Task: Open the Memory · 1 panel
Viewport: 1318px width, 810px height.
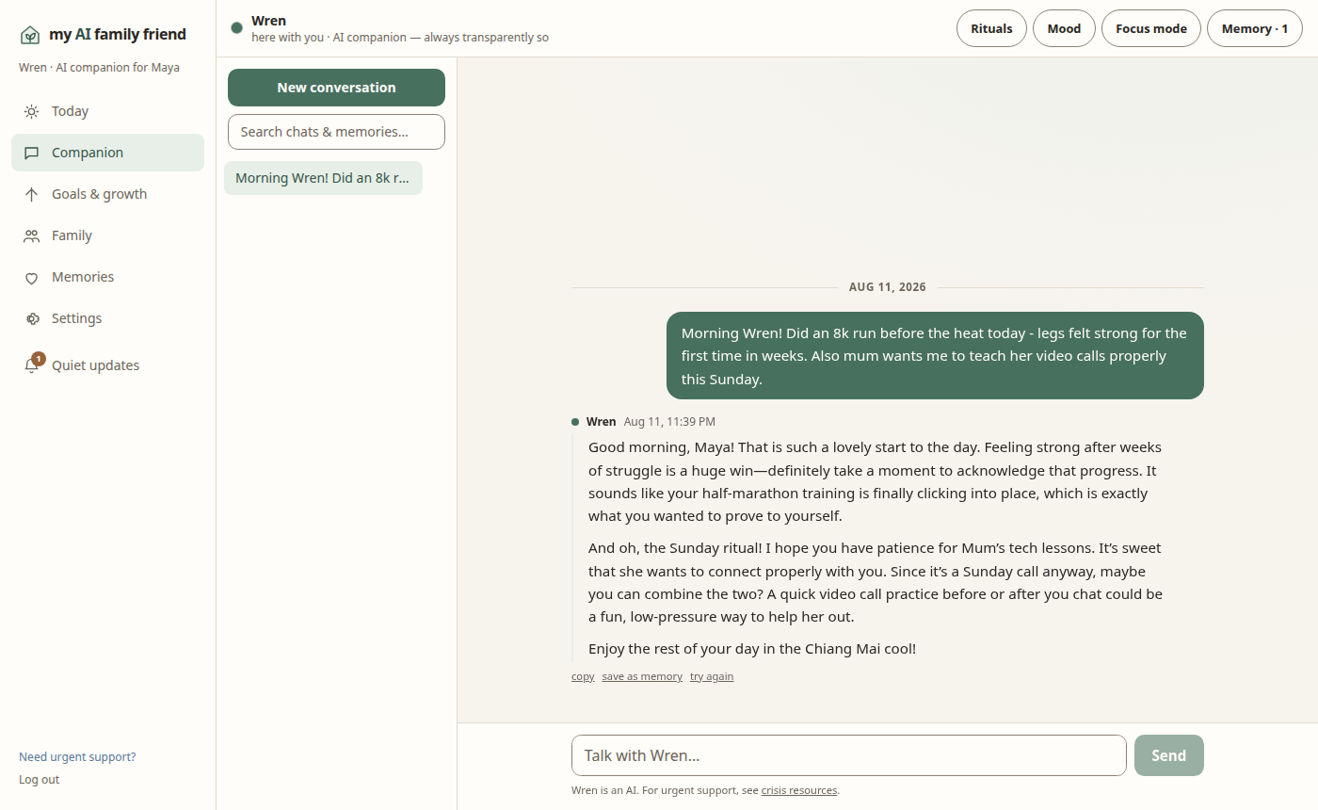Action: 1254,28
